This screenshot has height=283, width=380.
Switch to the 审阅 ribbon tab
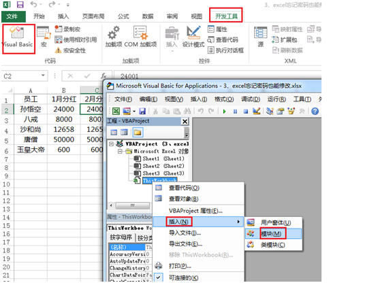tap(172, 16)
